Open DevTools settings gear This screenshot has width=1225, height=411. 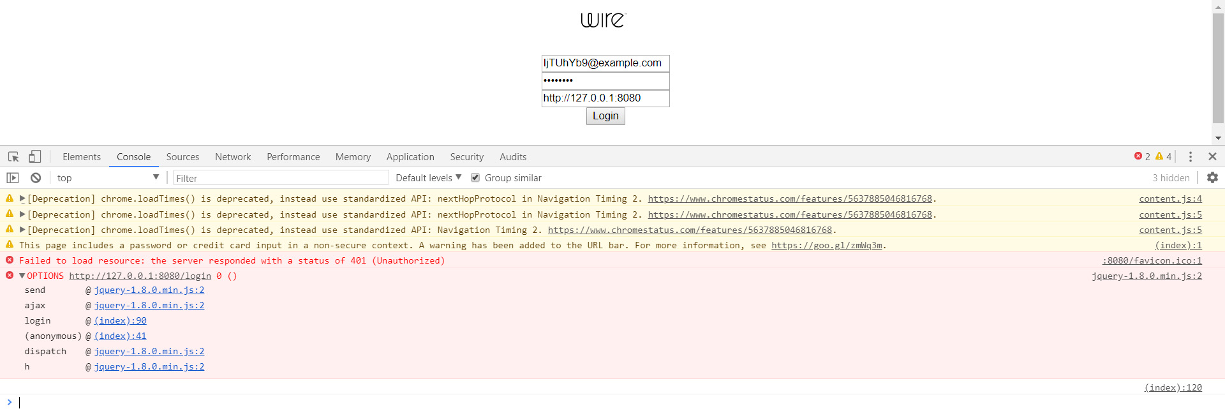click(x=1213, y=177)
